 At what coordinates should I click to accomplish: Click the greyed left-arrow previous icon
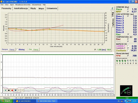(19, 90)
